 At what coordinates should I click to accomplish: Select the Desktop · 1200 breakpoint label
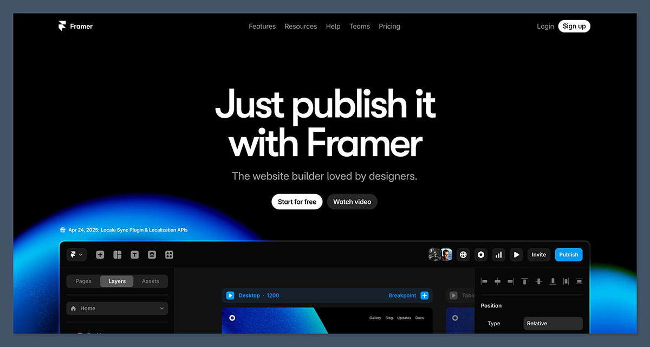259,295
